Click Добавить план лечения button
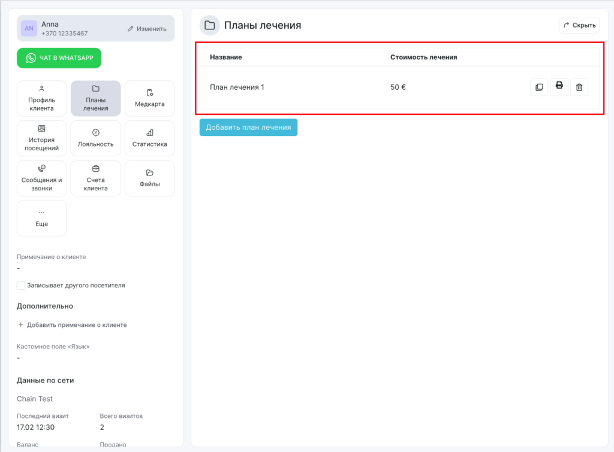Image resolution: width=614 pixels, height=452 pixels. pos(248,128)
